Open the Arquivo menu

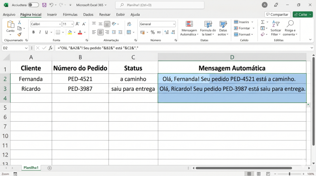9,14
